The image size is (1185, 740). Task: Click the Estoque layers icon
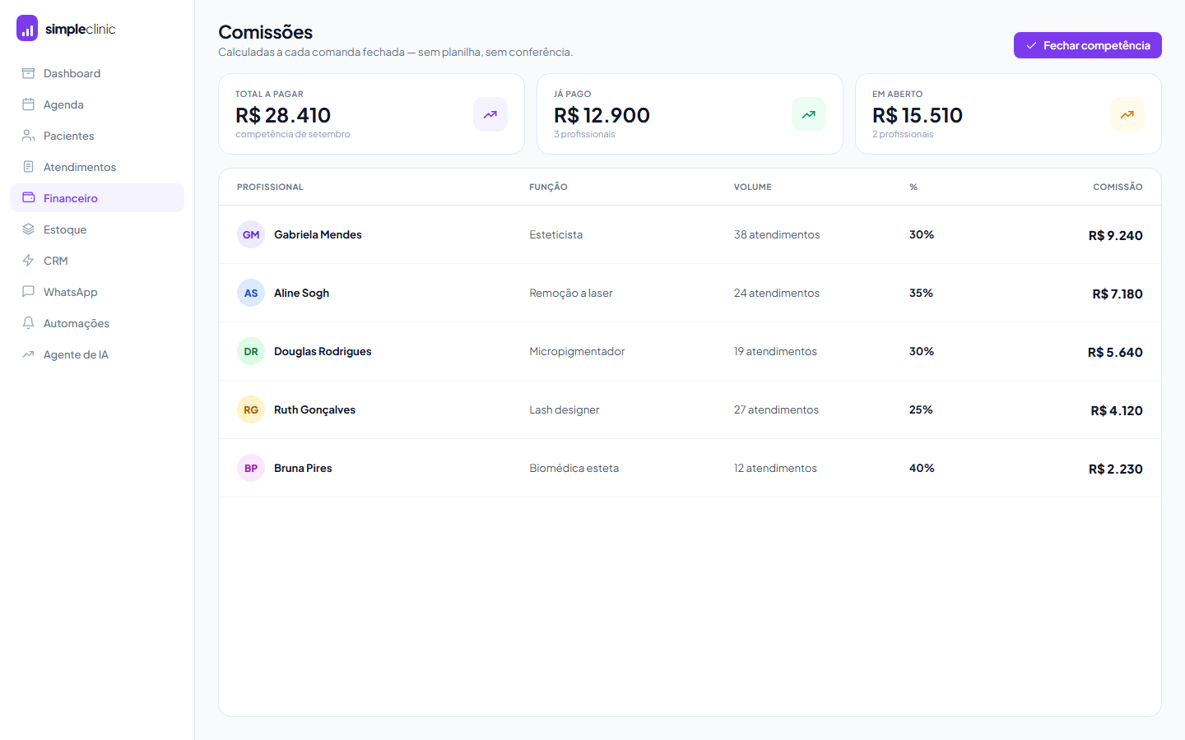[x=28, y=229]
